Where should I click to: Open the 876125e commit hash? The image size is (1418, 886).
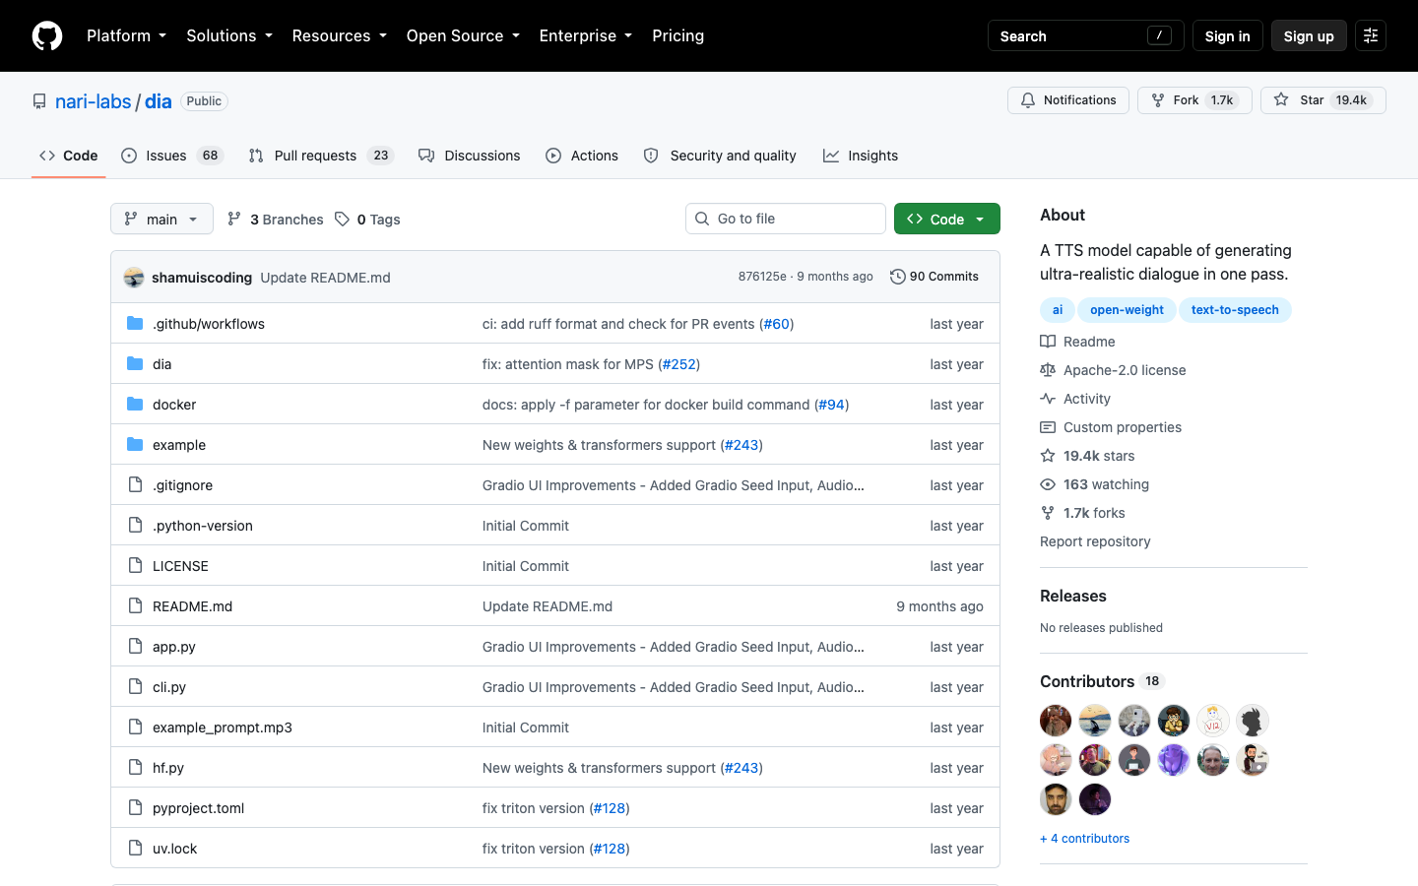click(762, 277)
